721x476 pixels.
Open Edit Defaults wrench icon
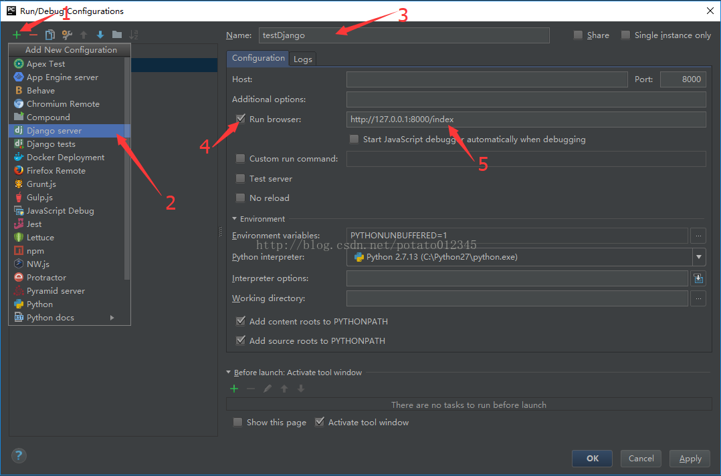[67, 35]
